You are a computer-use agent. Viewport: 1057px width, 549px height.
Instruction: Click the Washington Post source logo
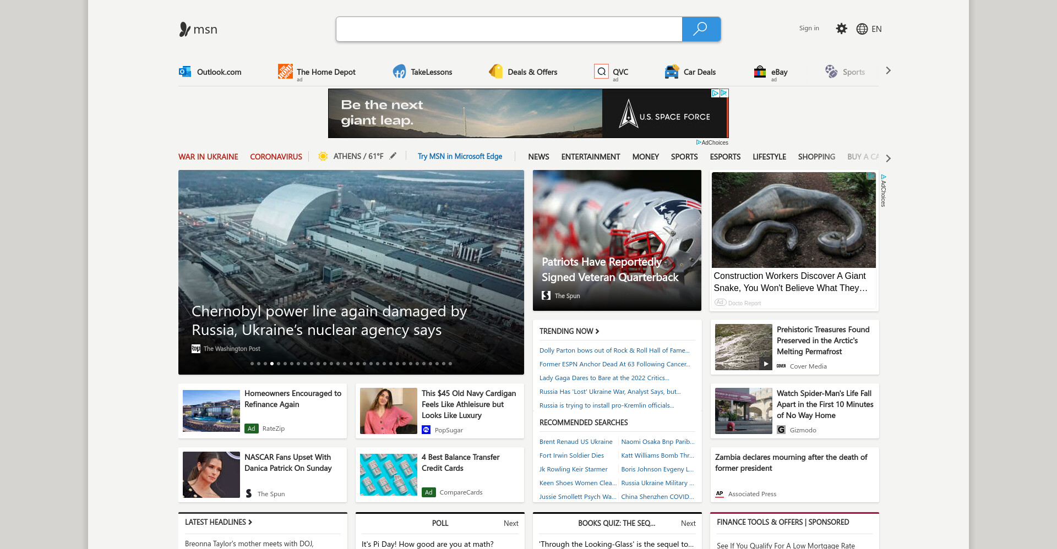click(x=195, y=349)
